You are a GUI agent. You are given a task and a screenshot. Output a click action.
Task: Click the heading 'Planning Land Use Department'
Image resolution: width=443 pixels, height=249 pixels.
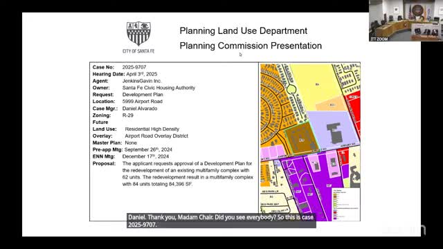[243, 30]
